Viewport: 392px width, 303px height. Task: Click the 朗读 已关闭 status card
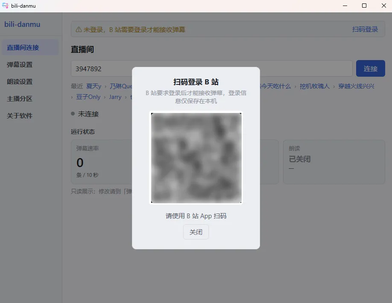[334, 162]
